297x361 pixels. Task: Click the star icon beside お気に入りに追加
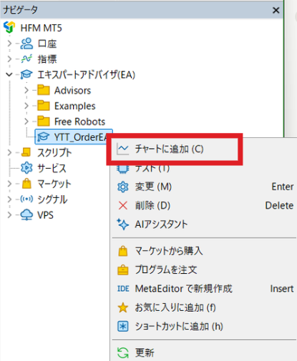(x=123, y=307)
